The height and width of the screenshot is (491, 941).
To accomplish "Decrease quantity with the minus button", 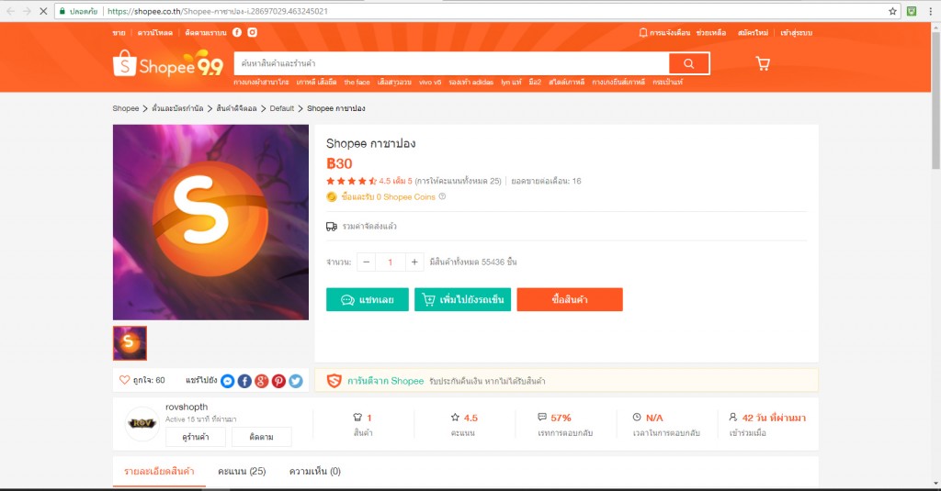I will click(366, 262).
